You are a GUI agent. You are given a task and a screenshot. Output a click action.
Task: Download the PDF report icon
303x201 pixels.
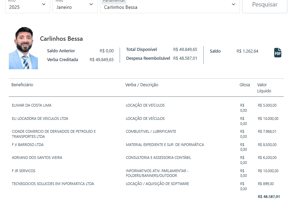pos(278,53)
